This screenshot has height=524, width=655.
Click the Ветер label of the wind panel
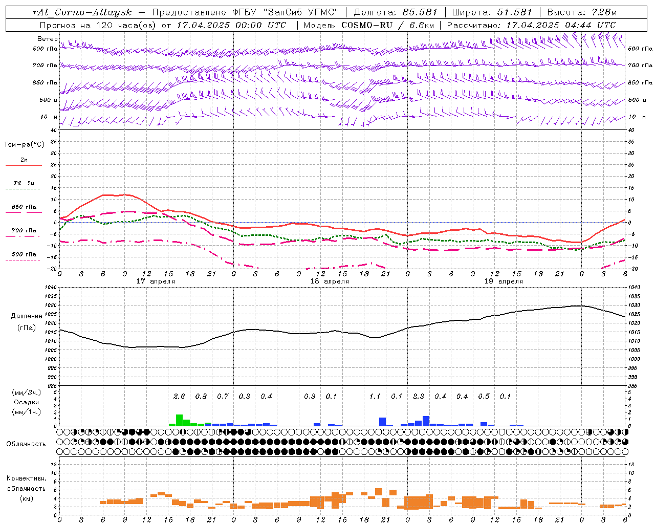(x=48, y=39)
